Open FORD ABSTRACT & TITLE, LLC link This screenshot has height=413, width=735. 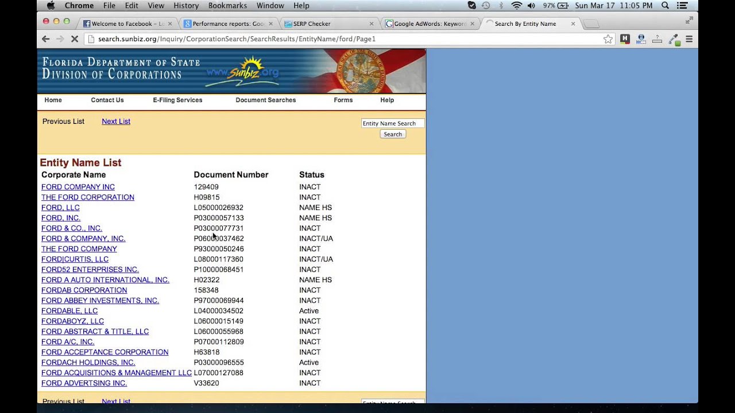(95, 332)
